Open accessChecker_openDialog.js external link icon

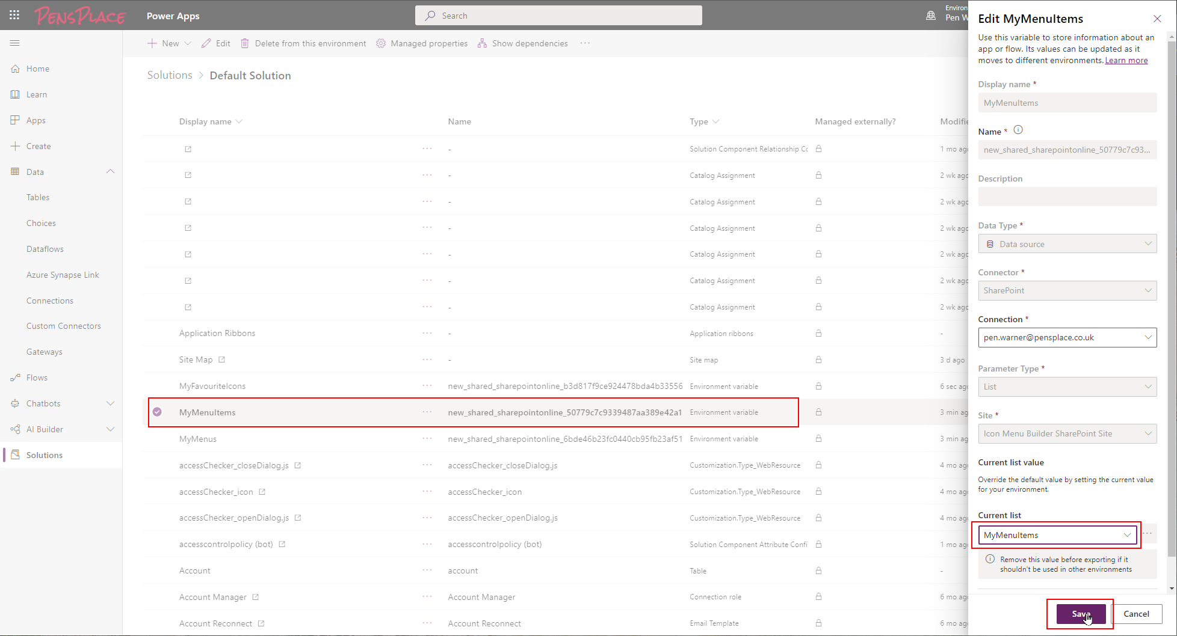click(297, 518)
